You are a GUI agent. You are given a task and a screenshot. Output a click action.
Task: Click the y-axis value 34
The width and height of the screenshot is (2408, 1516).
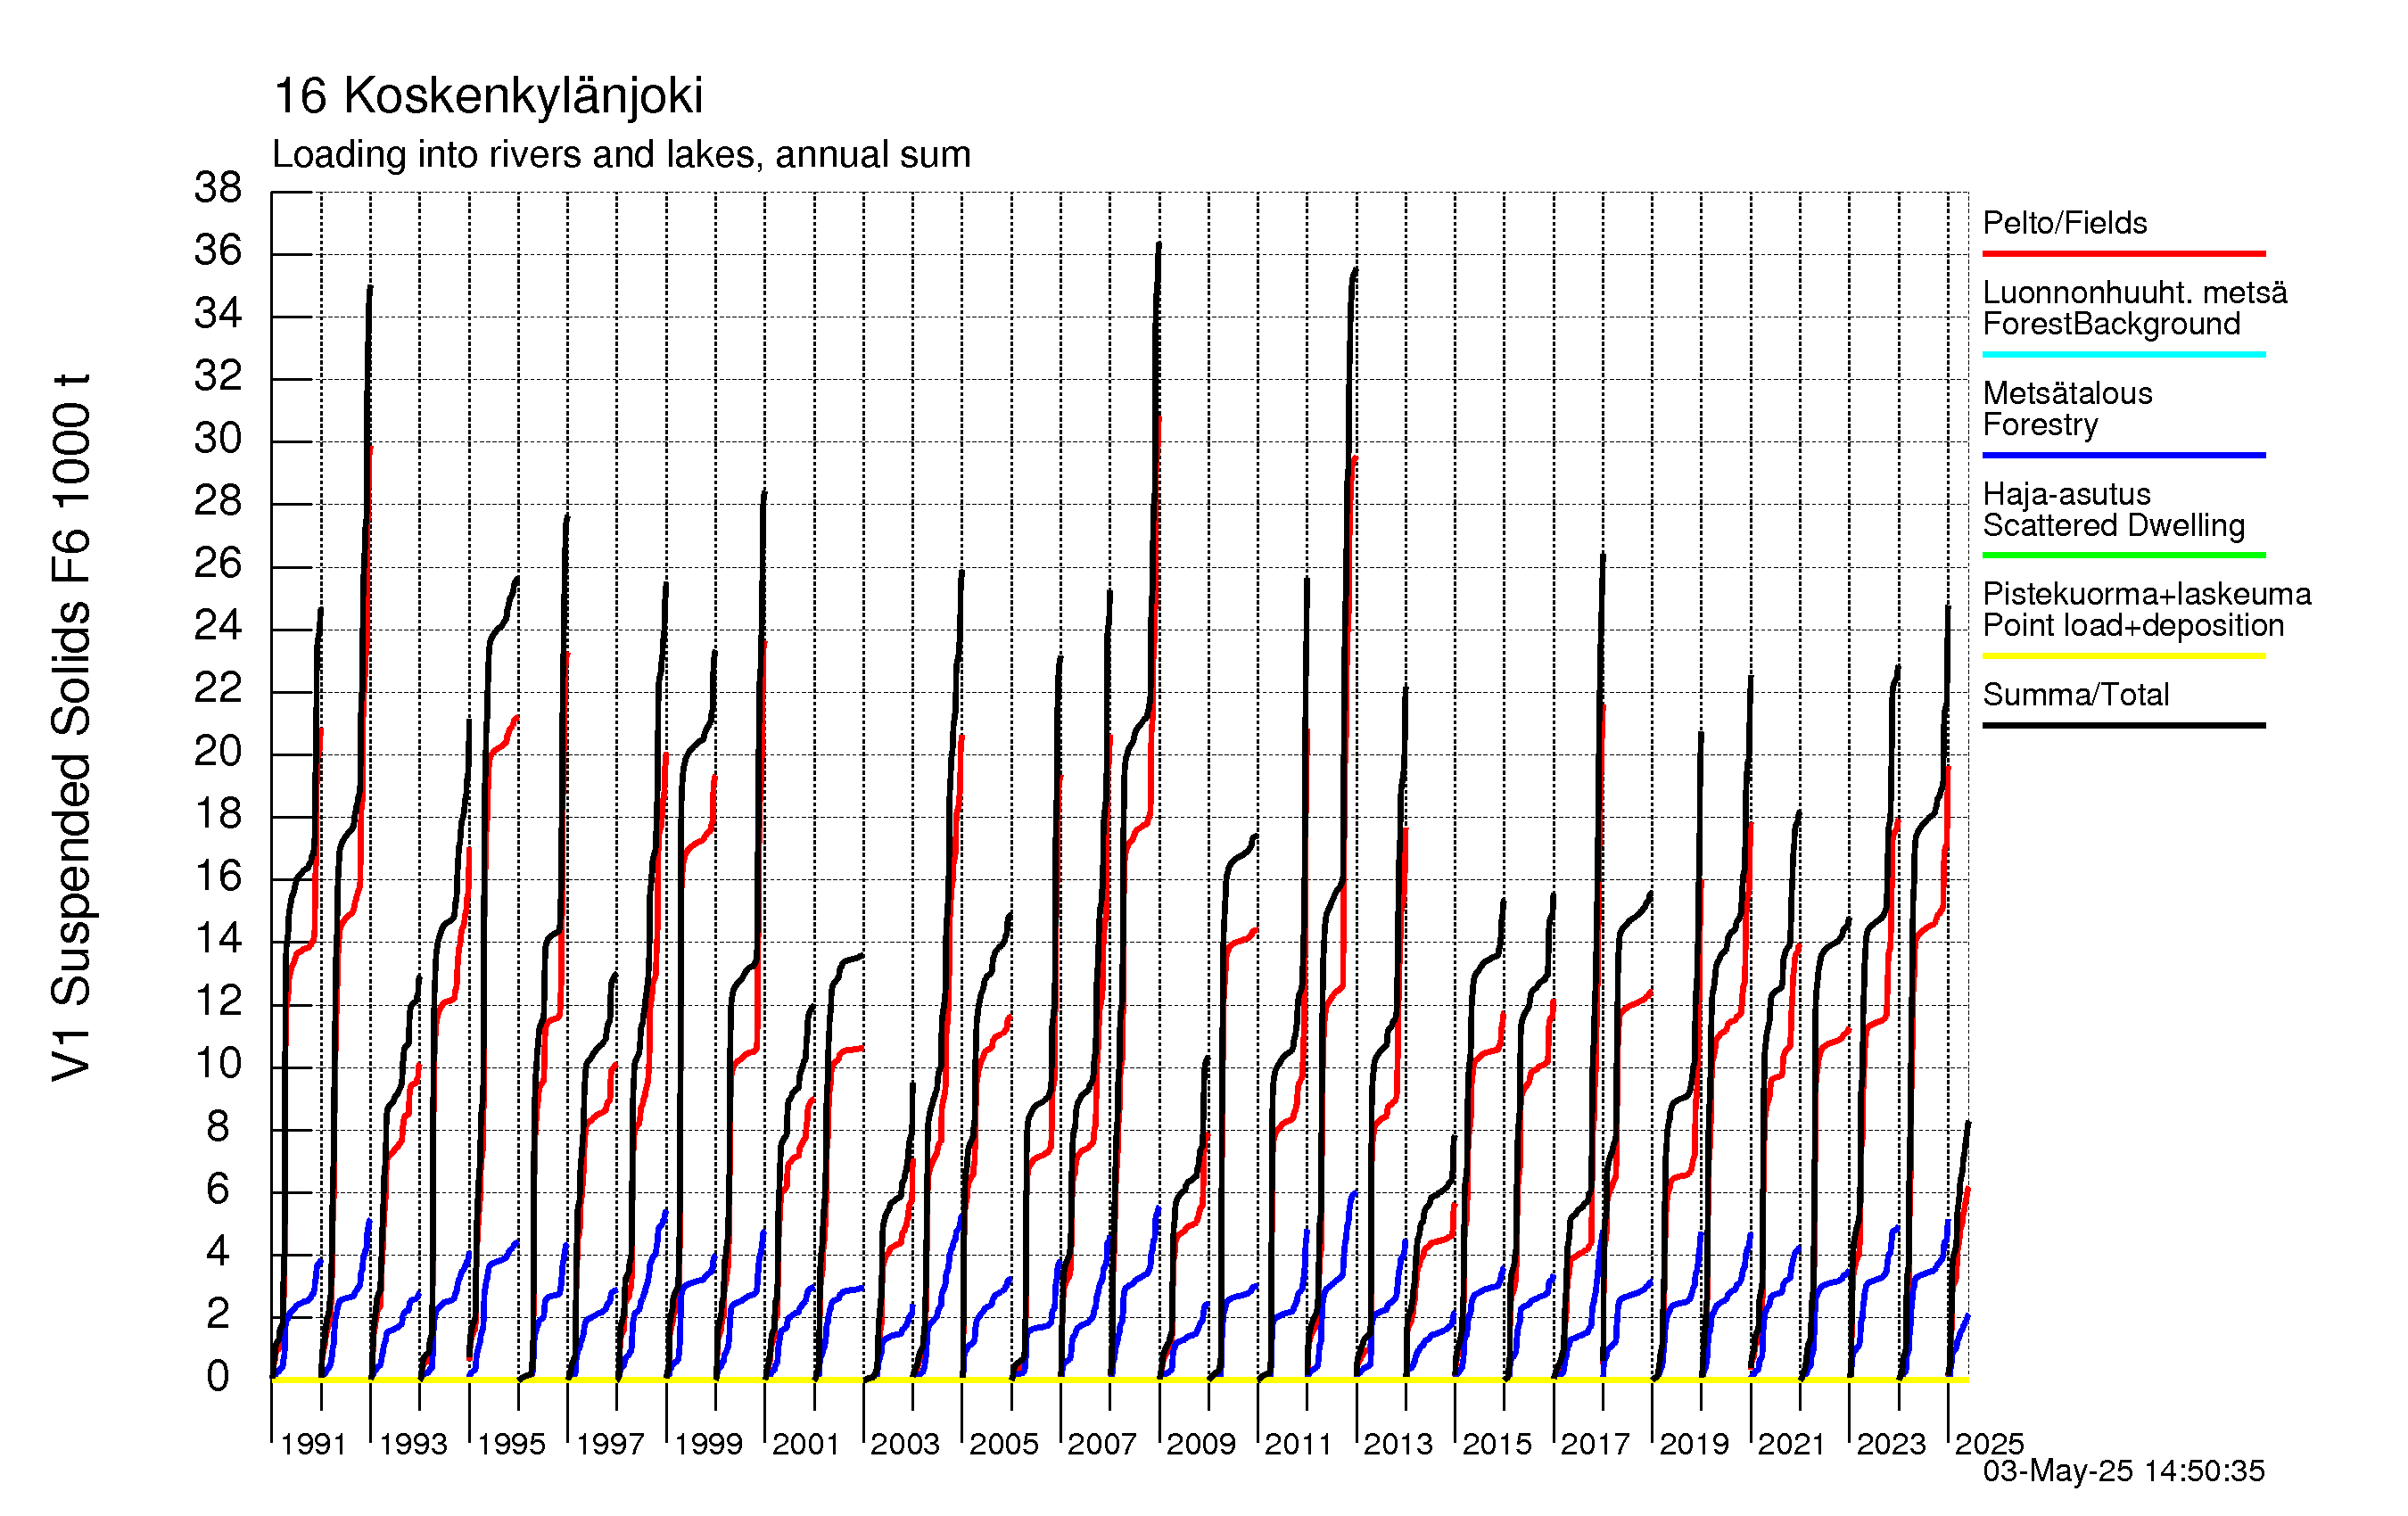pos(218,314)
